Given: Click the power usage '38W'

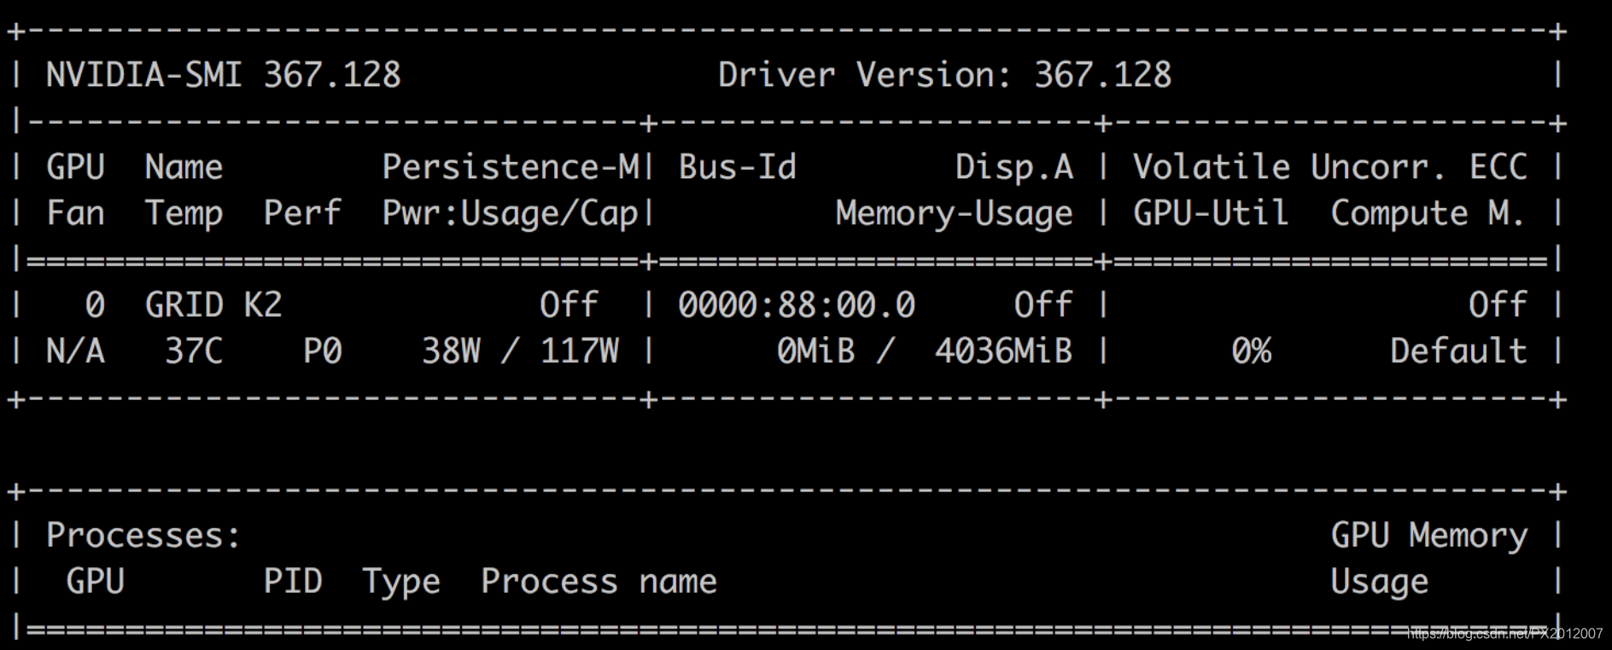Looking at the screenshot, I should [x=451, y=351].
